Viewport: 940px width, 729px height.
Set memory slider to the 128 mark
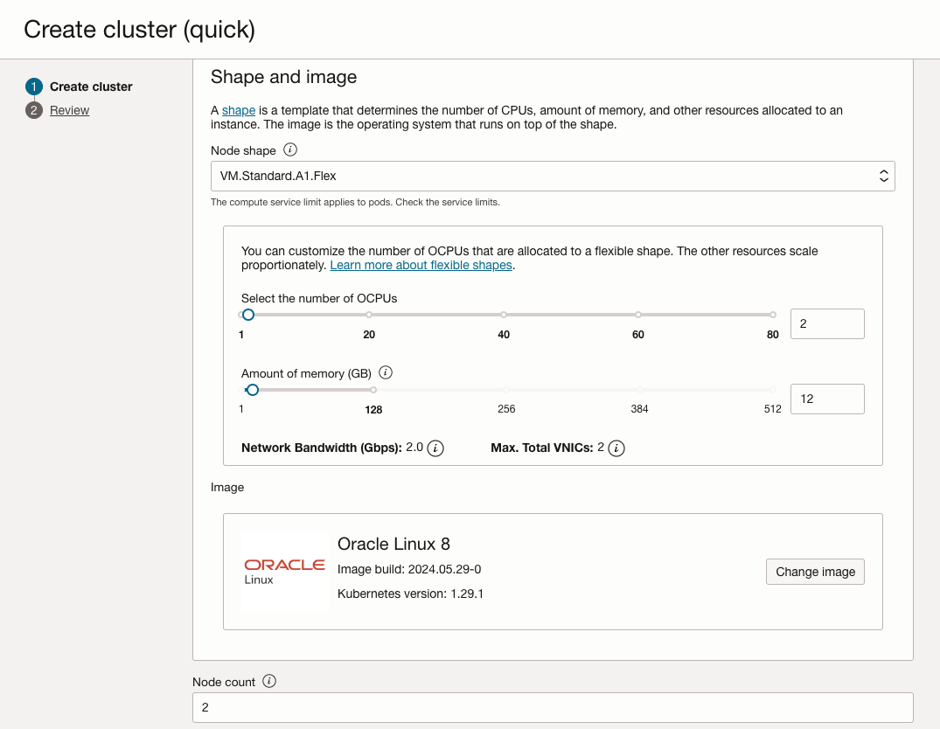pyautogui.click(x=373, y=390)
